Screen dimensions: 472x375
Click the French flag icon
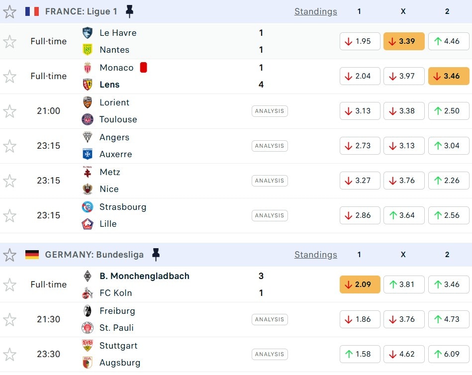click(32, 11)
